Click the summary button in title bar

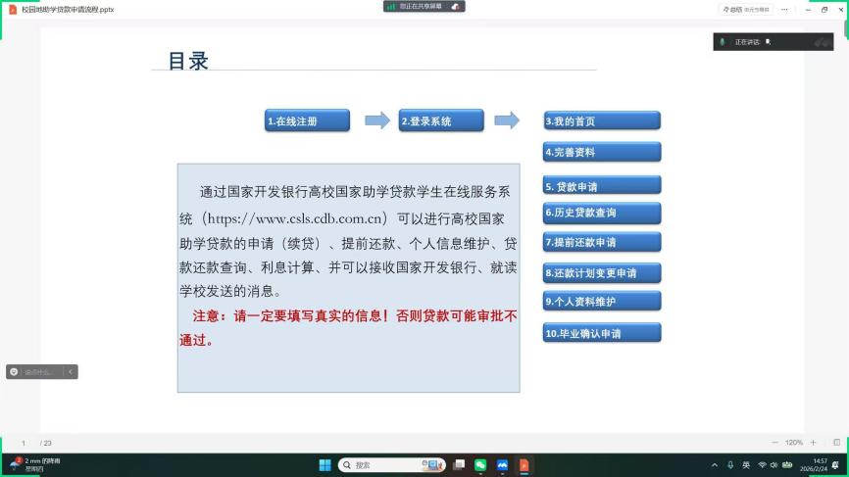pyautogui.click(x=747, y=9)
